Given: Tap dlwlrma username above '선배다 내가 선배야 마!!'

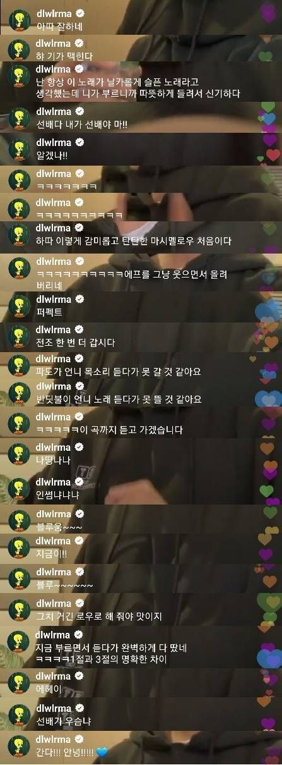Looking at the screenshot, I should tap(53, 112).
